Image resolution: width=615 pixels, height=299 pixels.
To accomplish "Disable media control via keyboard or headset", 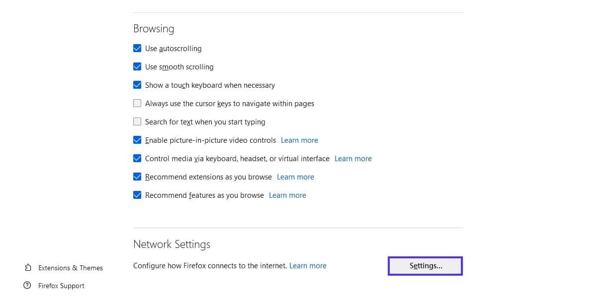I will coord(137,158).
